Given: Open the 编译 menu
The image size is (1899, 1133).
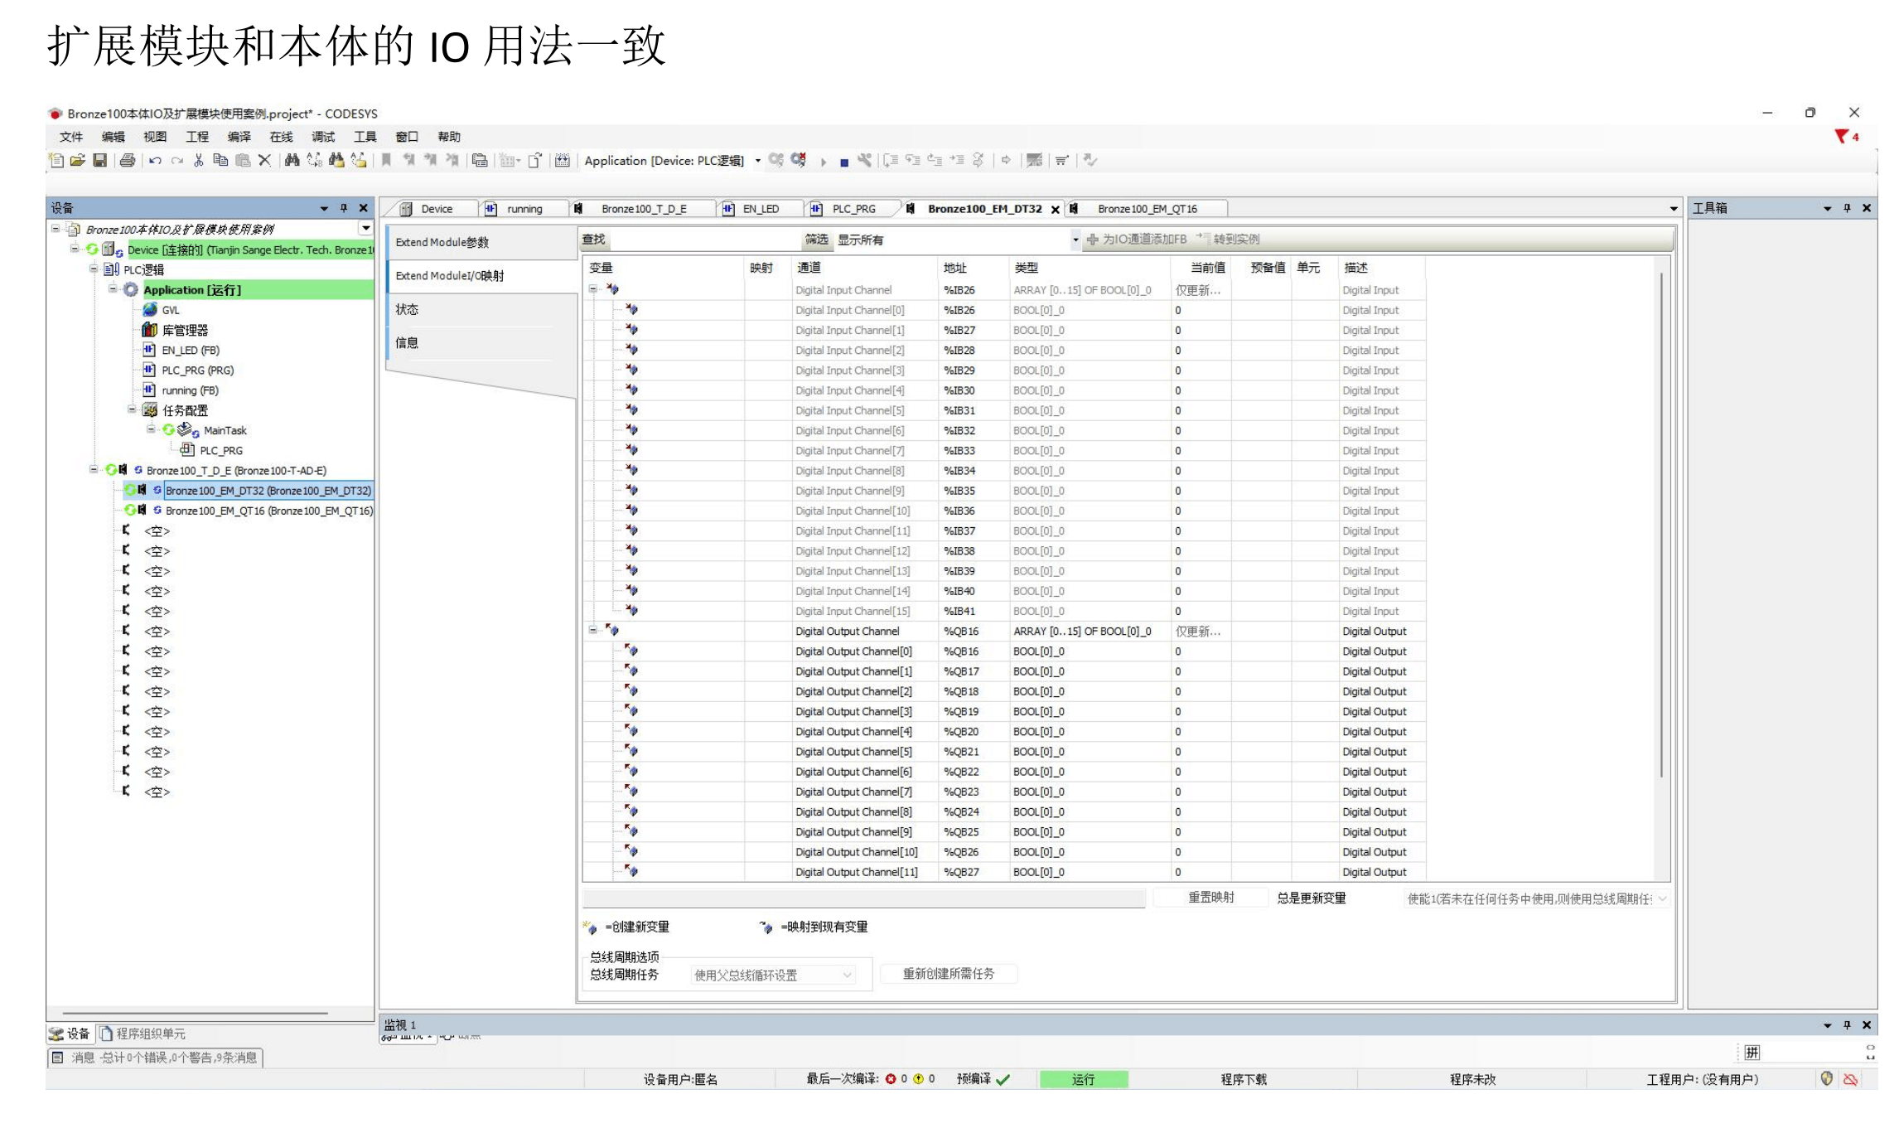Looking at the screenshot, I should tap(239, 137).
